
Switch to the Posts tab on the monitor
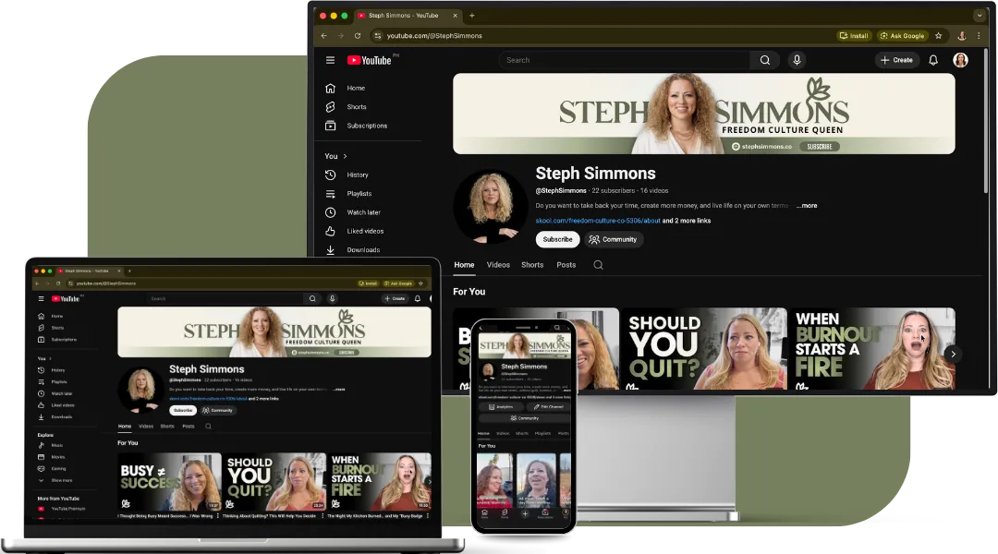click(566, 265)
